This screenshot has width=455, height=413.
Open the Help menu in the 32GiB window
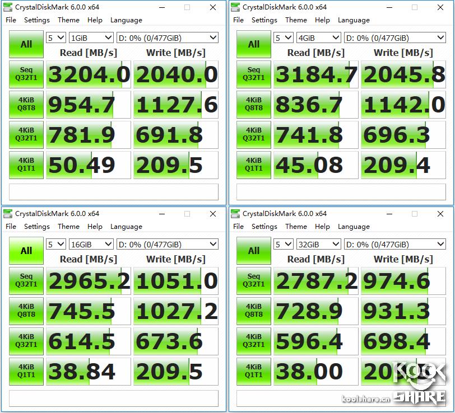(x=322, y=227)
